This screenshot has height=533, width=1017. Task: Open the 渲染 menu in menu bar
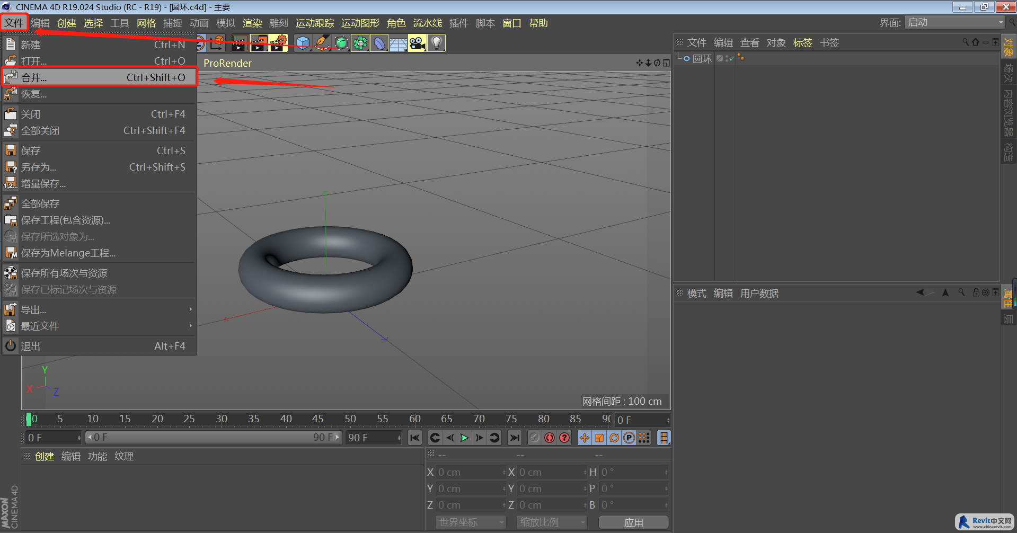252,23
